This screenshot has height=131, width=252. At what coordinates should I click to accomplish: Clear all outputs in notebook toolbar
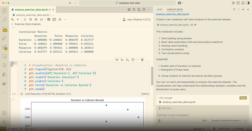click(36, 19)
